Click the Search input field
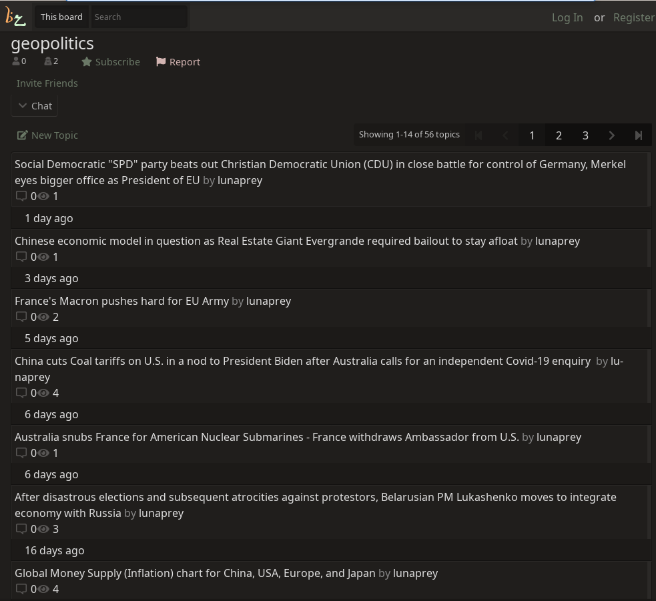This screenshot has width=656, height=601. [x=139, y=17]
